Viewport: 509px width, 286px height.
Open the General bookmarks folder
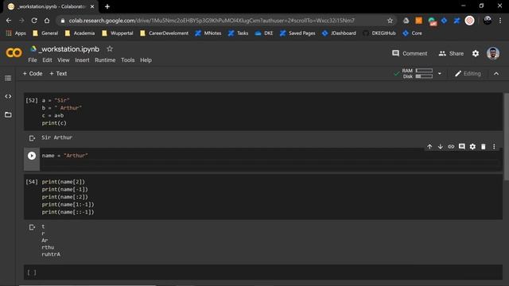[x=45, y=33]
